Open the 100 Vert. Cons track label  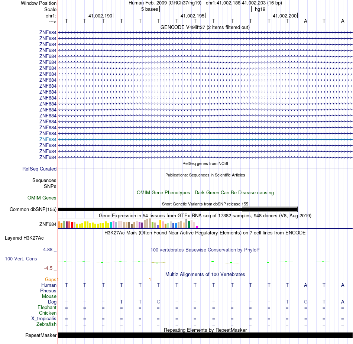pyautogui.click(x=21, y=259)
